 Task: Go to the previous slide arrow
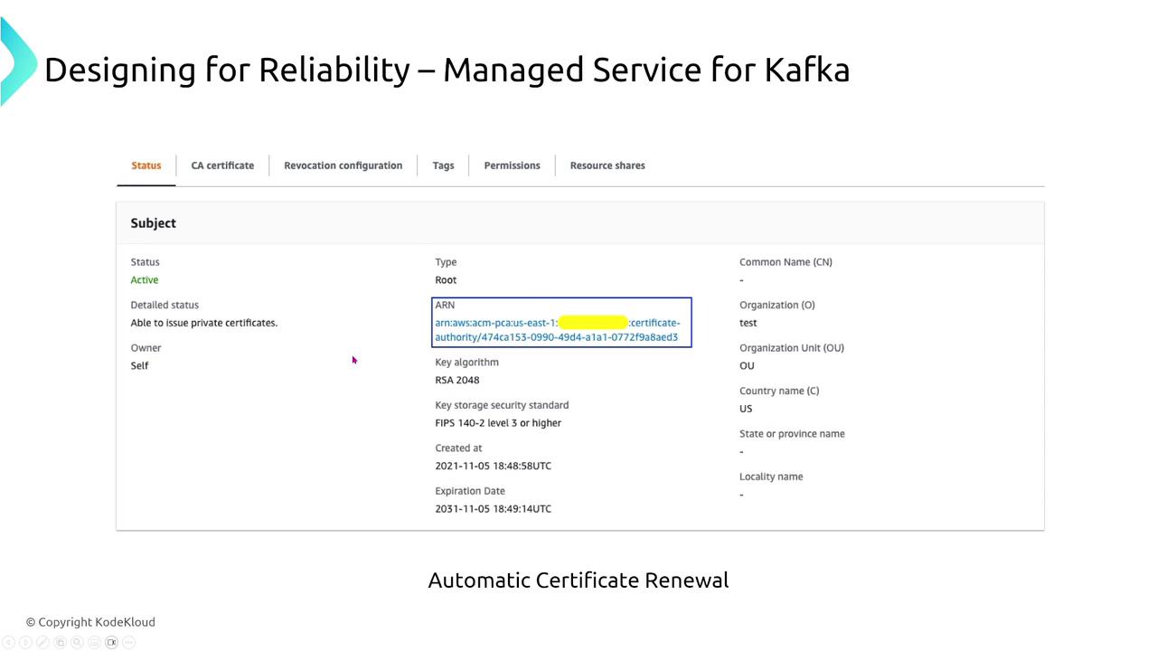click(x=8, y=643)
